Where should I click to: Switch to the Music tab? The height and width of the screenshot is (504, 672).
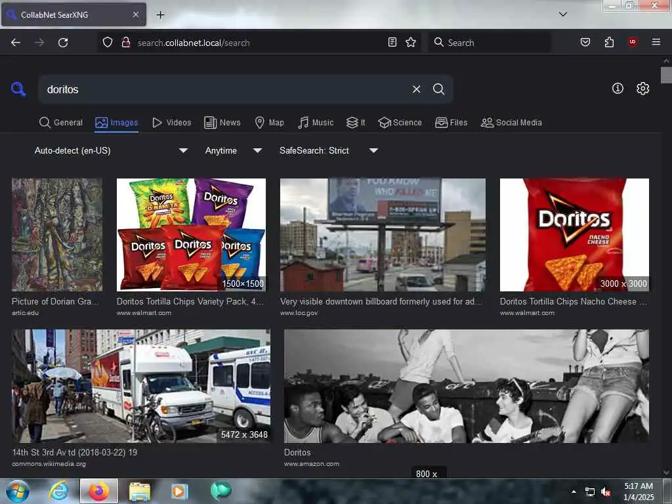(316, 123)
